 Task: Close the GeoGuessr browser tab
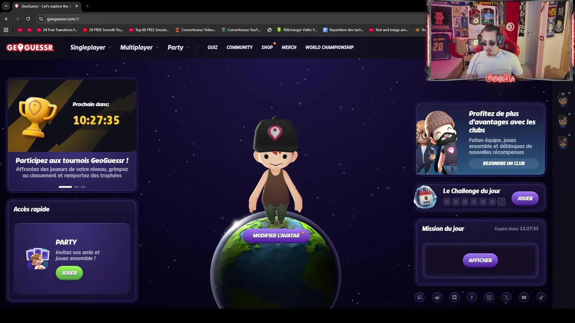[x=76, y=6]
